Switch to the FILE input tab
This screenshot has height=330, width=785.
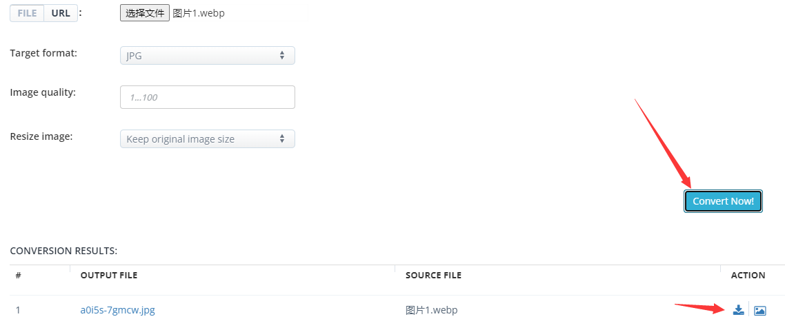27,13
